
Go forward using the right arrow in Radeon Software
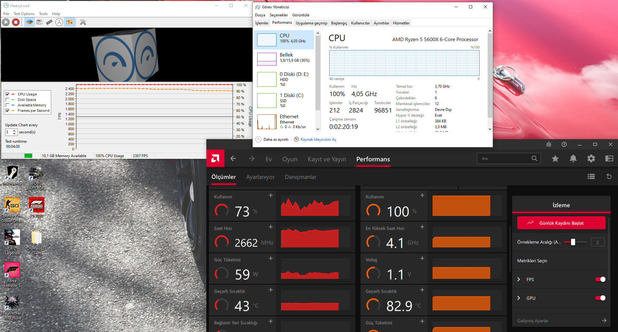tap(251, 159)
